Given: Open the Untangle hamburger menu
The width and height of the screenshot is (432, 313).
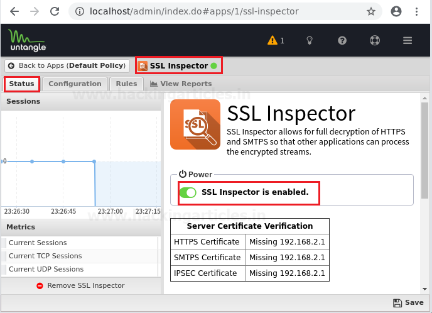Looking at the screenshot, I should (408, 40).
